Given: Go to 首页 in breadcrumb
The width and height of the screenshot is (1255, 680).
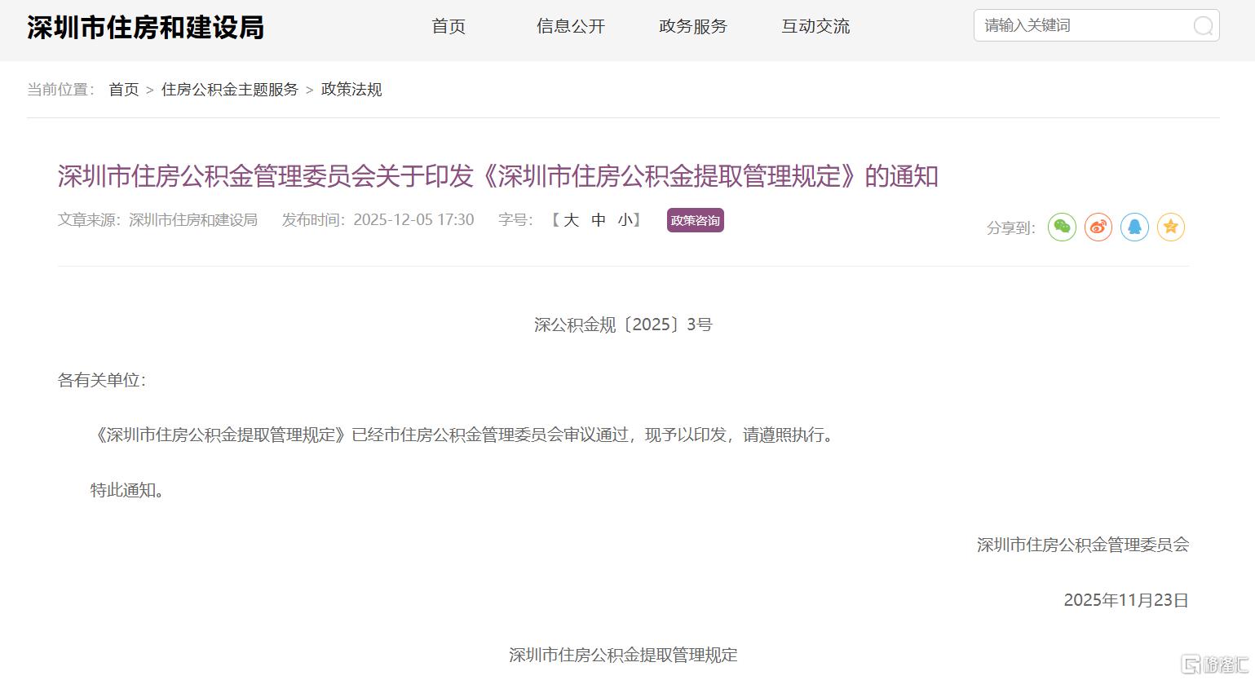Looking at the screenshot, I should (124, 90).
